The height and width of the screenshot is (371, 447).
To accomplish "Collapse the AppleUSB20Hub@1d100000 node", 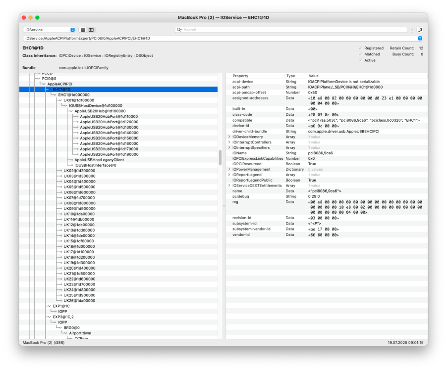I will point(71,111).
